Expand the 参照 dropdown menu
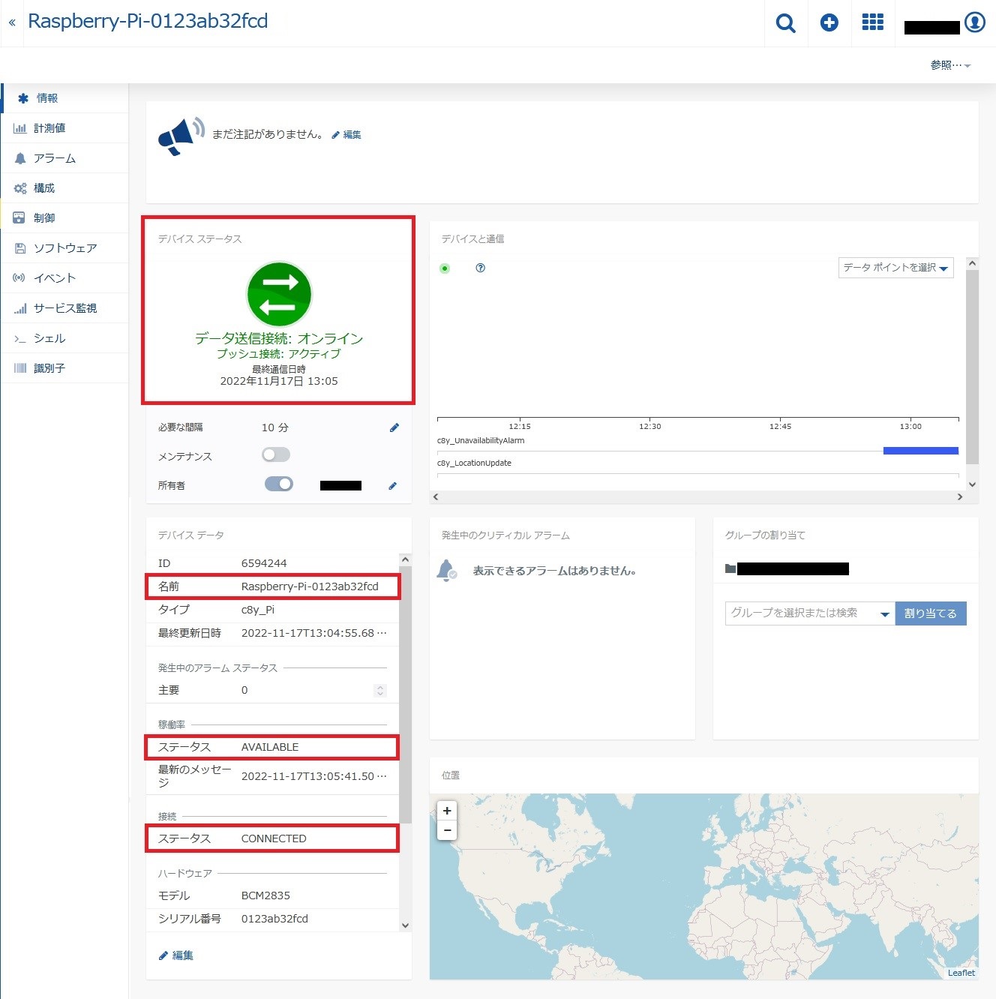996x999 pixels. (x=950, y=65)
